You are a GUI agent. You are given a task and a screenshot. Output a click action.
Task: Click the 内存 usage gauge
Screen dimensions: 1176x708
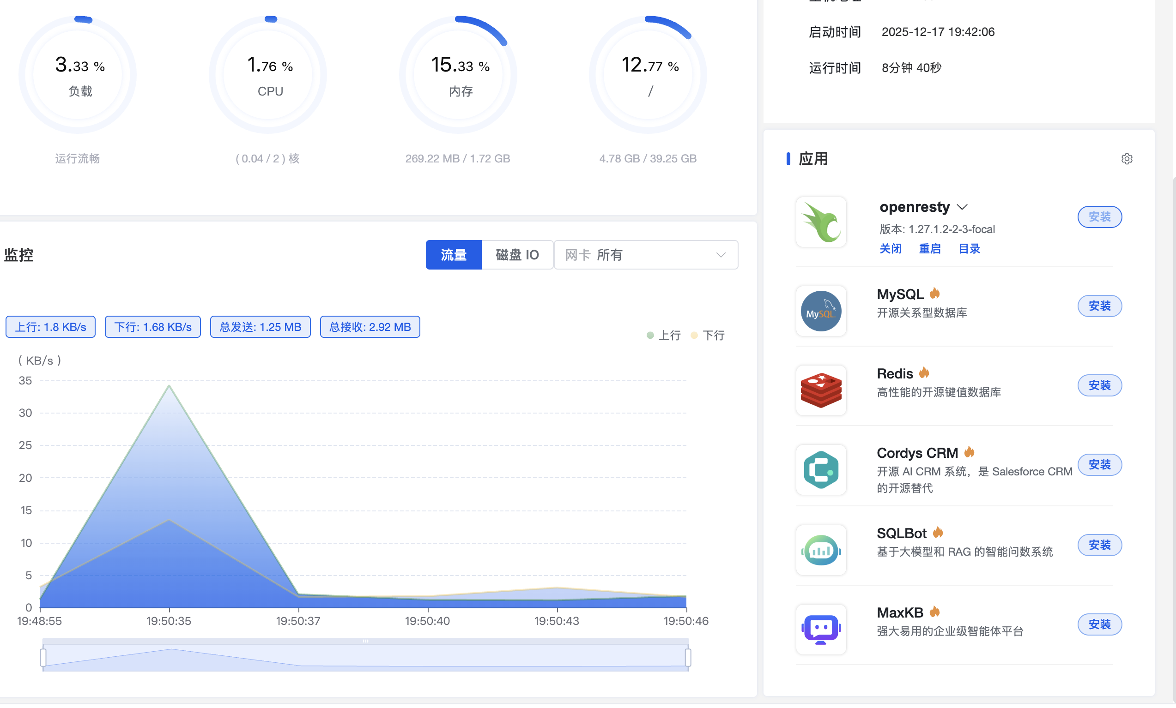tap(458, 75)
